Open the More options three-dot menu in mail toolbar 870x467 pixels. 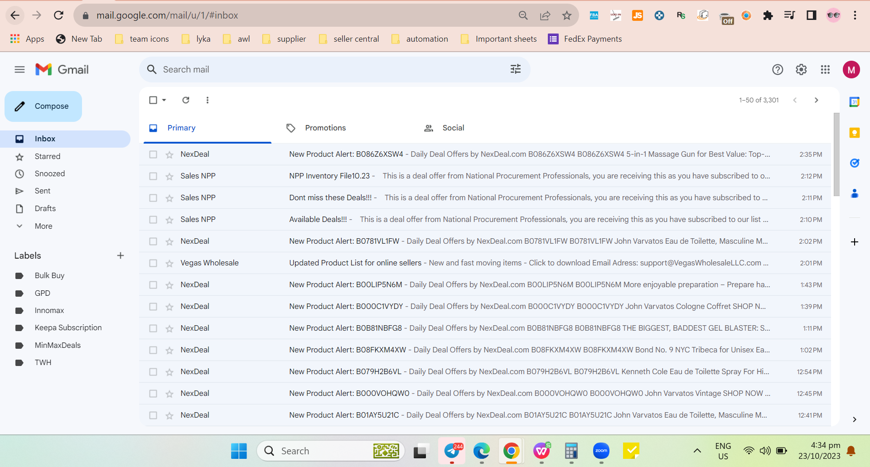(x=208, y=100)
